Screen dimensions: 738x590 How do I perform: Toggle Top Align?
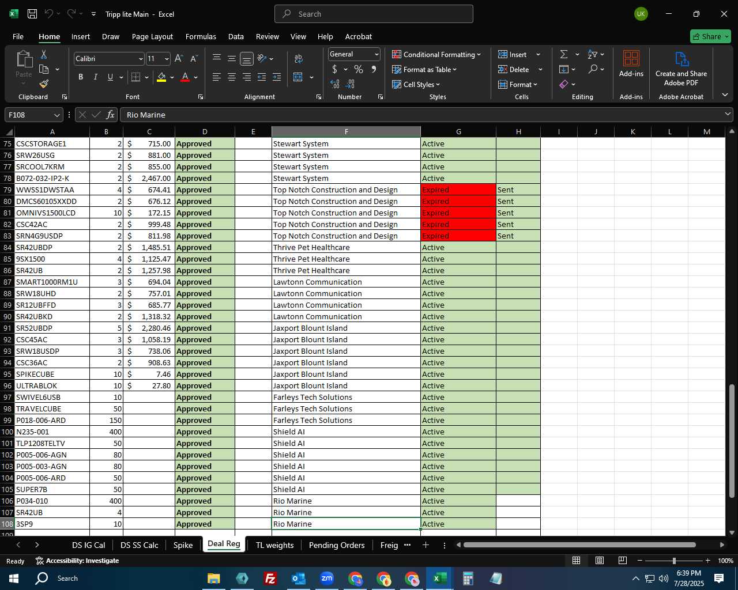click(217, 58)
